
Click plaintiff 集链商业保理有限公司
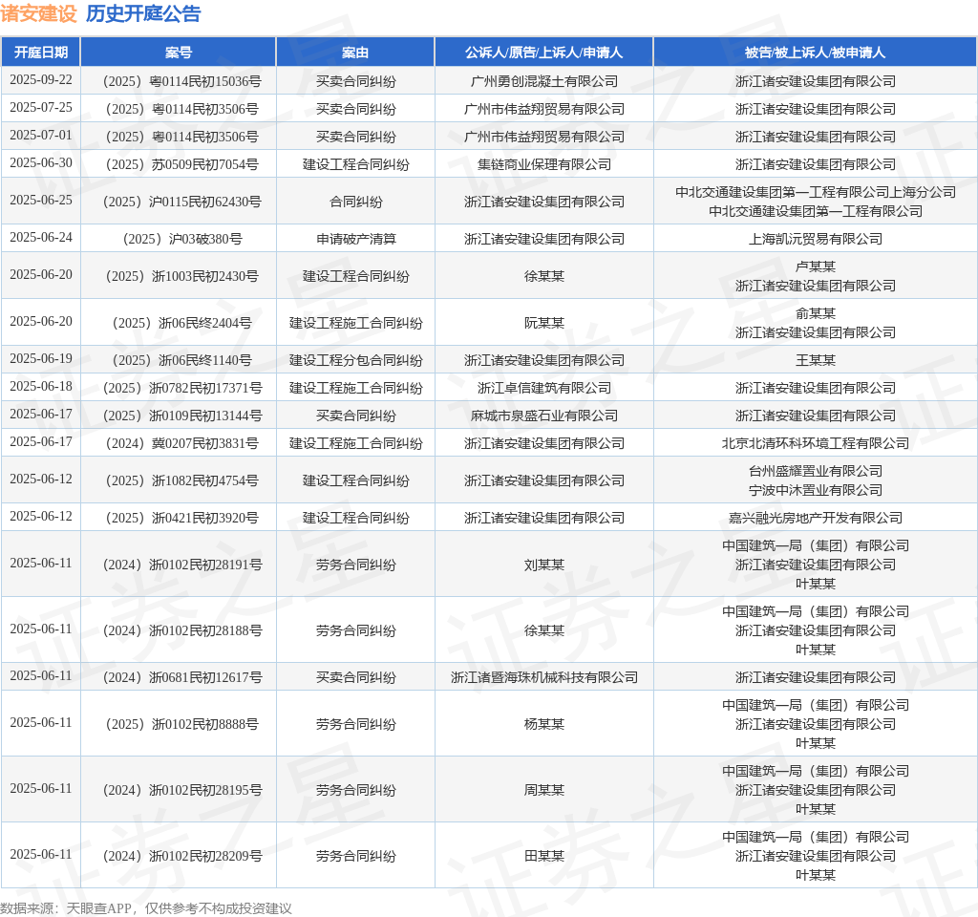tap(543, 164)
